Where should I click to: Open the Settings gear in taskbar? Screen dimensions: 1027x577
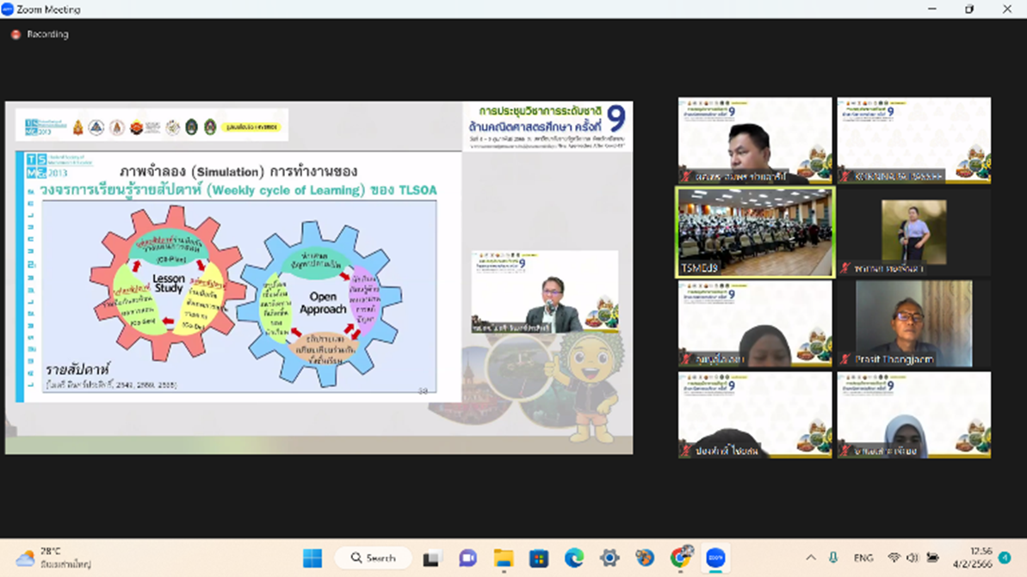pos(609,558)
